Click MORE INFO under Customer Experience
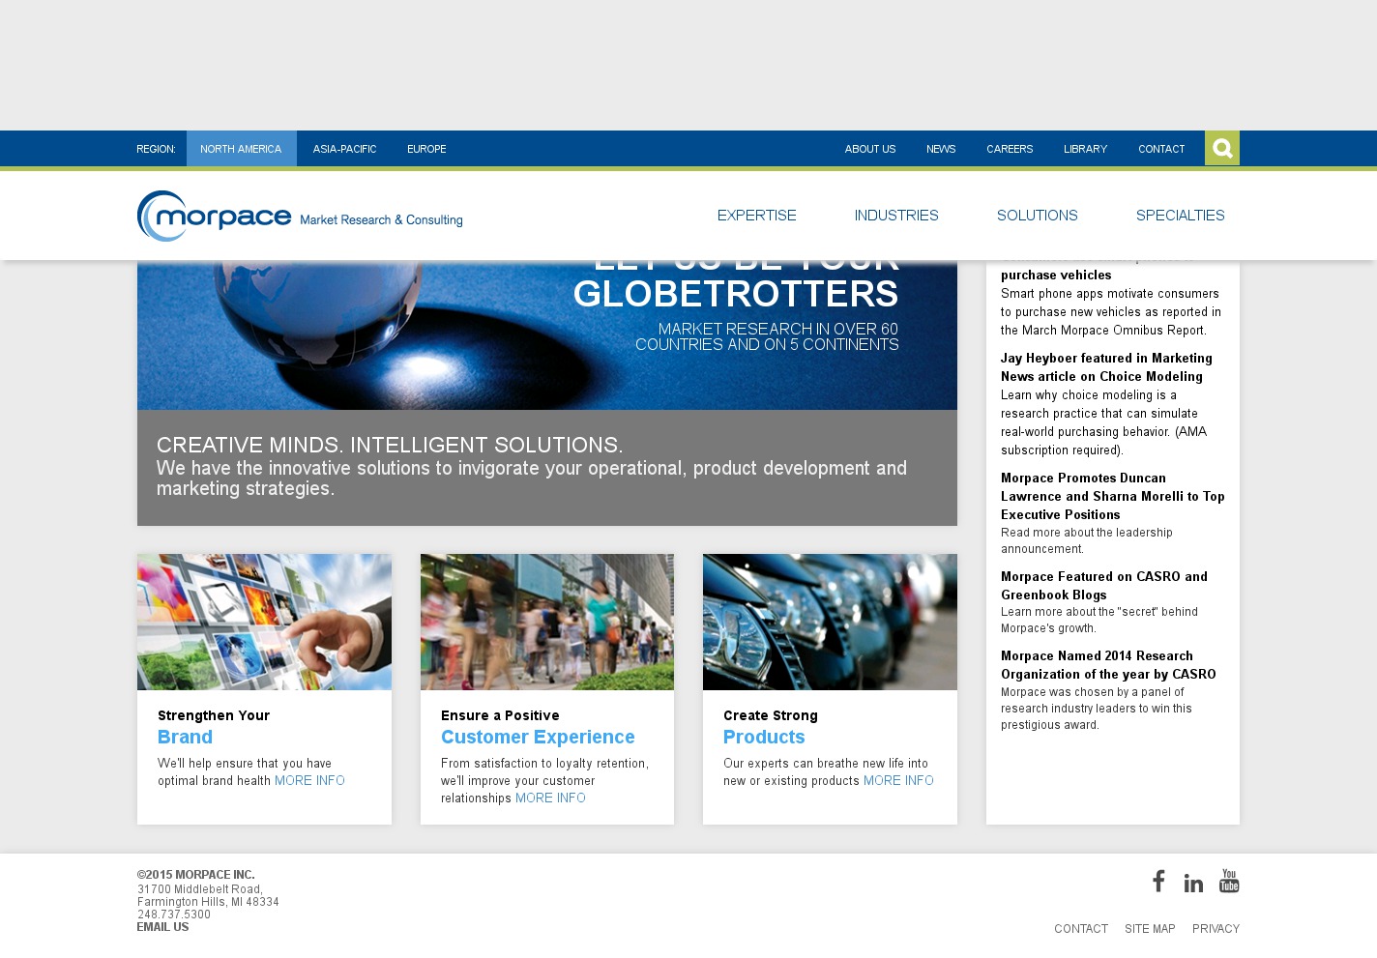Screen dimensions: 1377x958 point(550,798)
